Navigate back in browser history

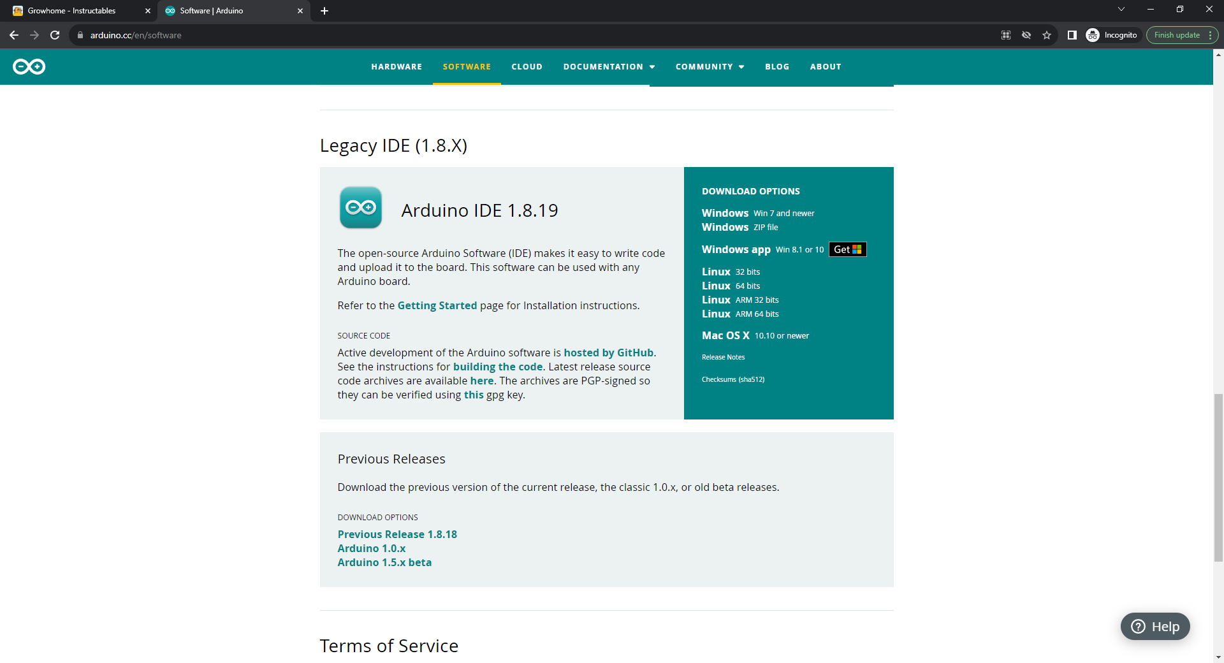click(13, 35)
